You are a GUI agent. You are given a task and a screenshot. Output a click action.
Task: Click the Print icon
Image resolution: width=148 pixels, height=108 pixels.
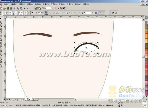[x=11, y=9]
